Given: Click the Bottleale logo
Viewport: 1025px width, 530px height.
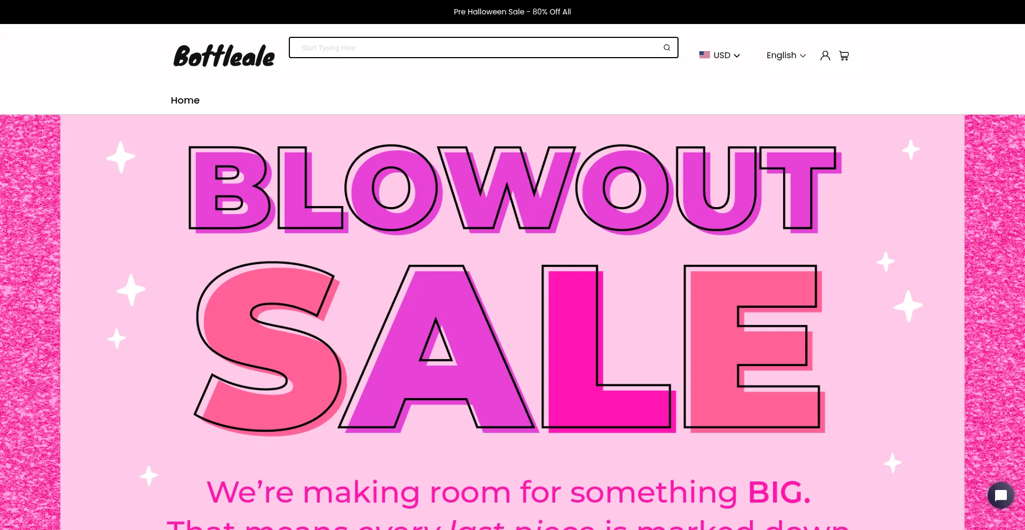Looking at the screenshot, I should tap(224, 56).
